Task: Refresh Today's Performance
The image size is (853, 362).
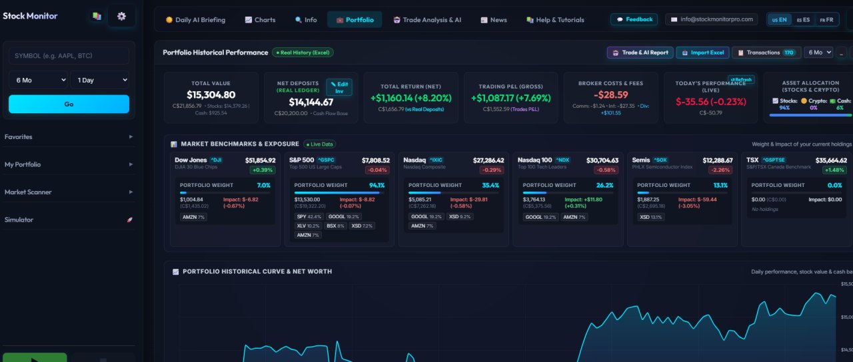Action: [x=741, y=79]
